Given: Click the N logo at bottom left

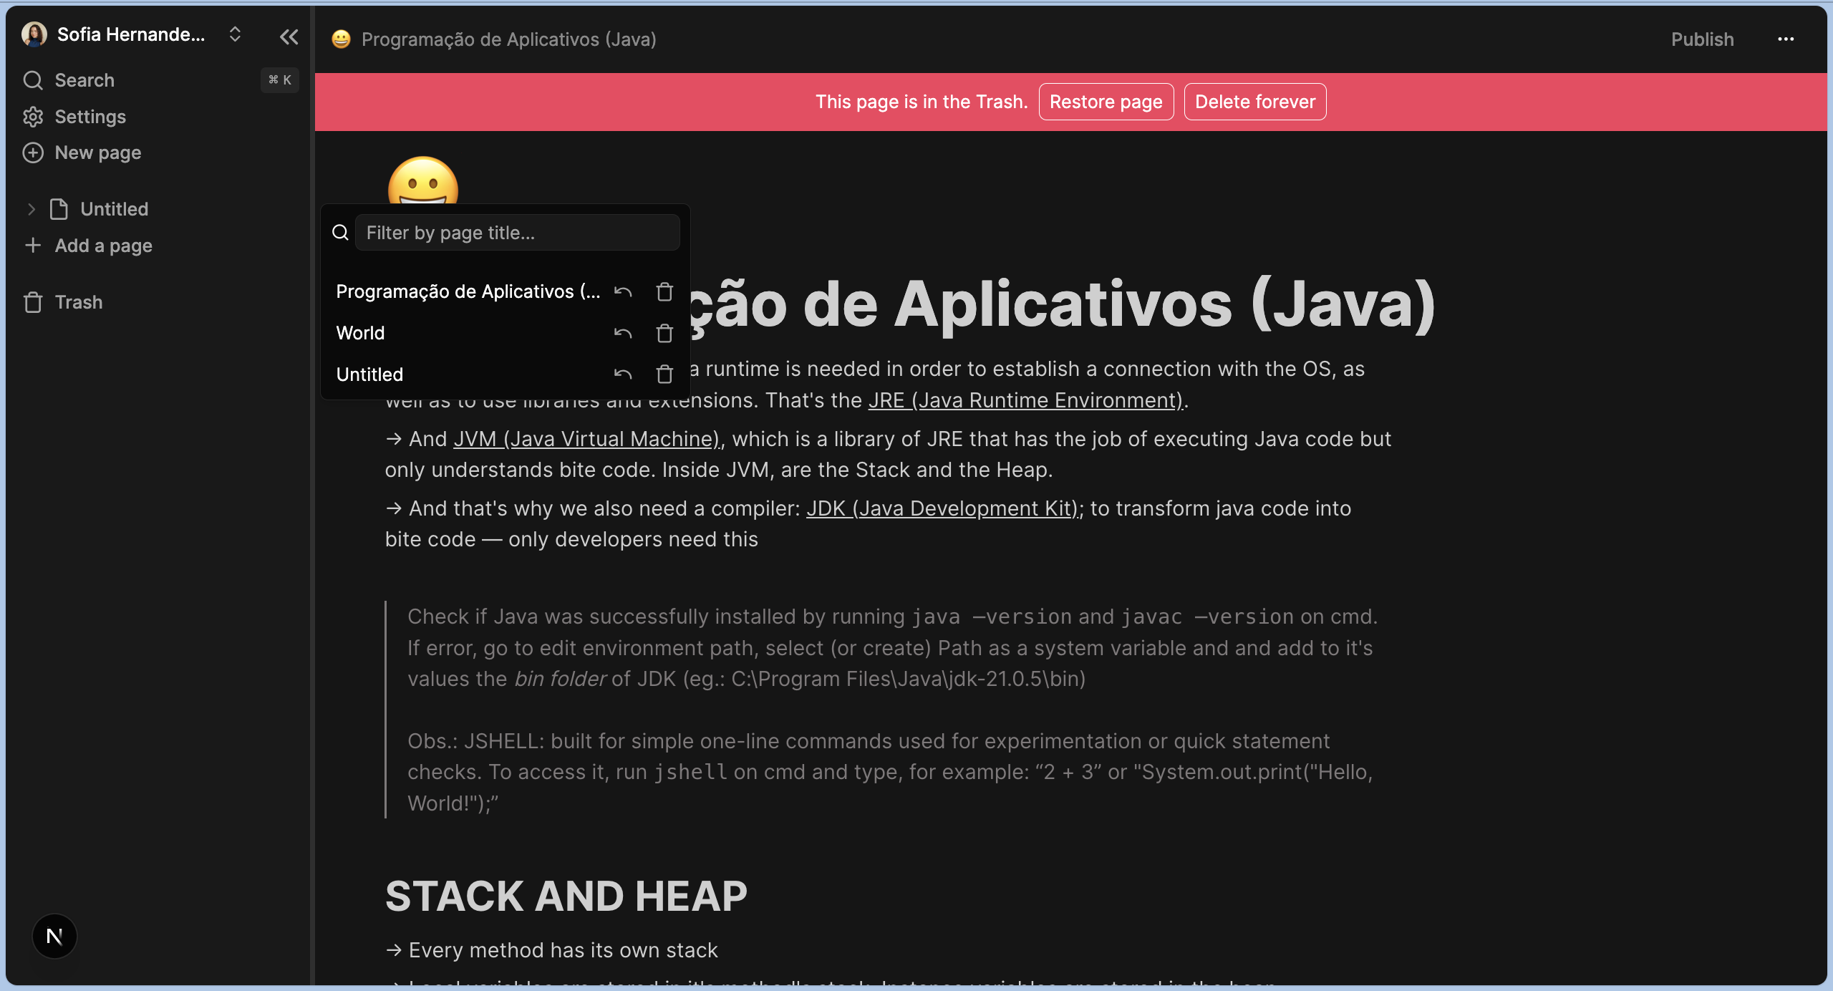Looking at the screenshot, I should [x=54, y=936].
